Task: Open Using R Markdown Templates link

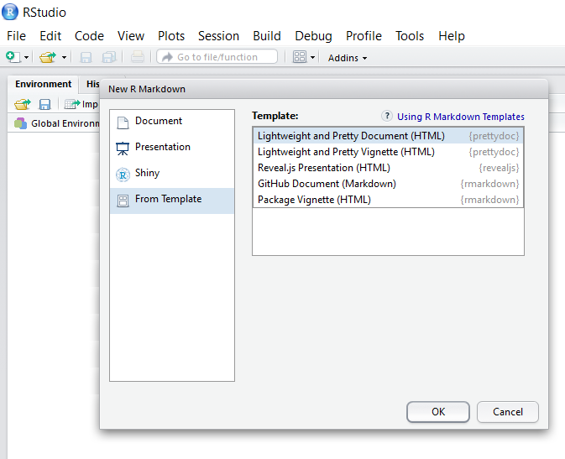Action: click(x=461, y=117)
